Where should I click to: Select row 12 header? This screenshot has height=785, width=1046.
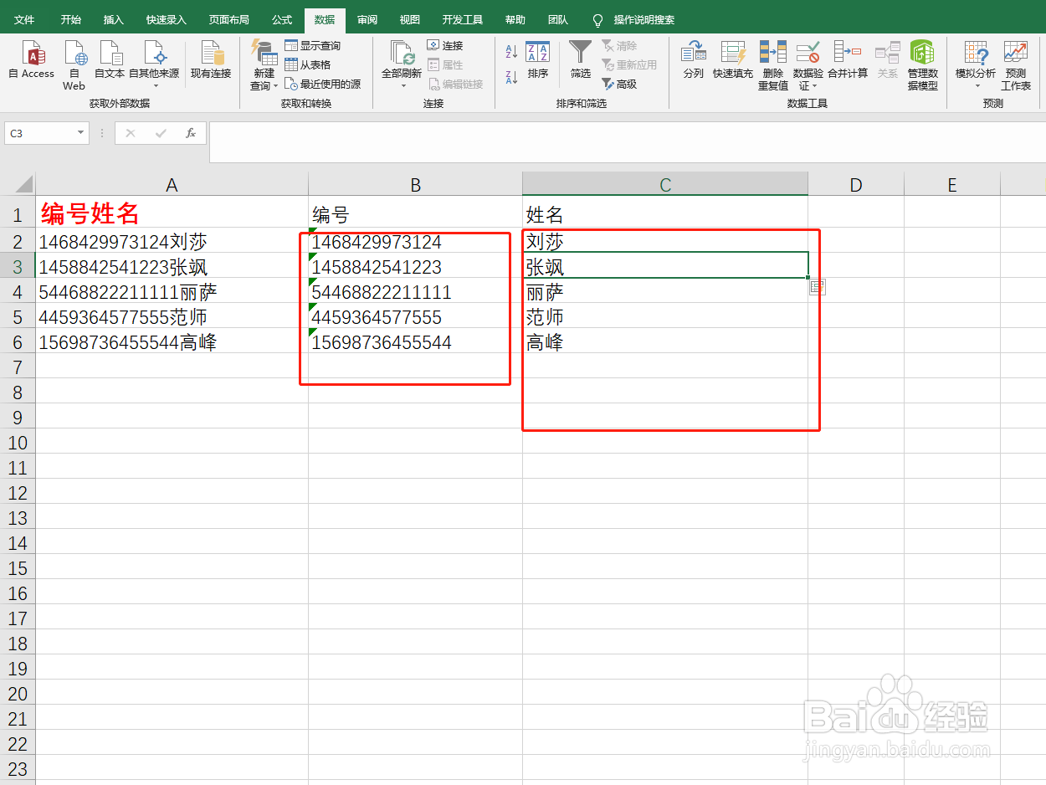pyautogui.click(x=18, y=492)
